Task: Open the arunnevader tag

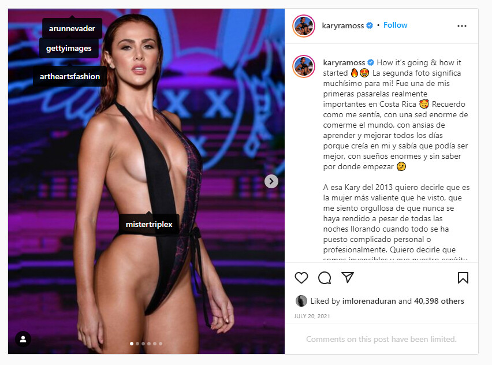Action: point(72,28)
